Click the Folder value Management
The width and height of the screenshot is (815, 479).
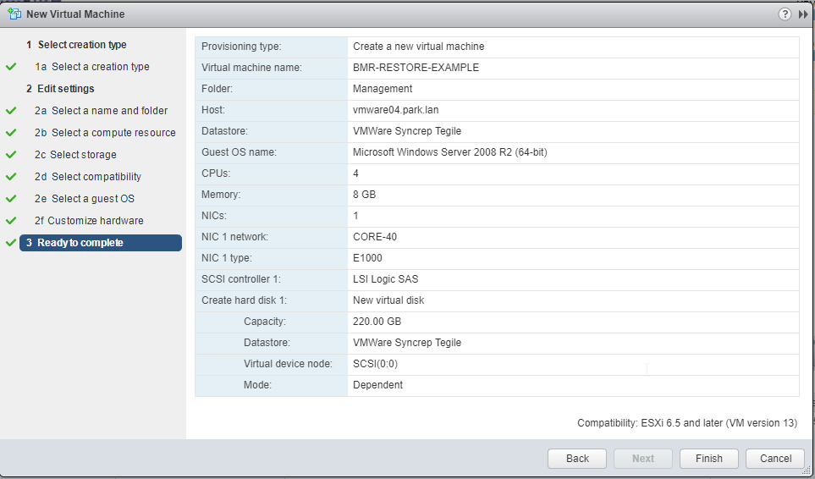coord(383,89)
